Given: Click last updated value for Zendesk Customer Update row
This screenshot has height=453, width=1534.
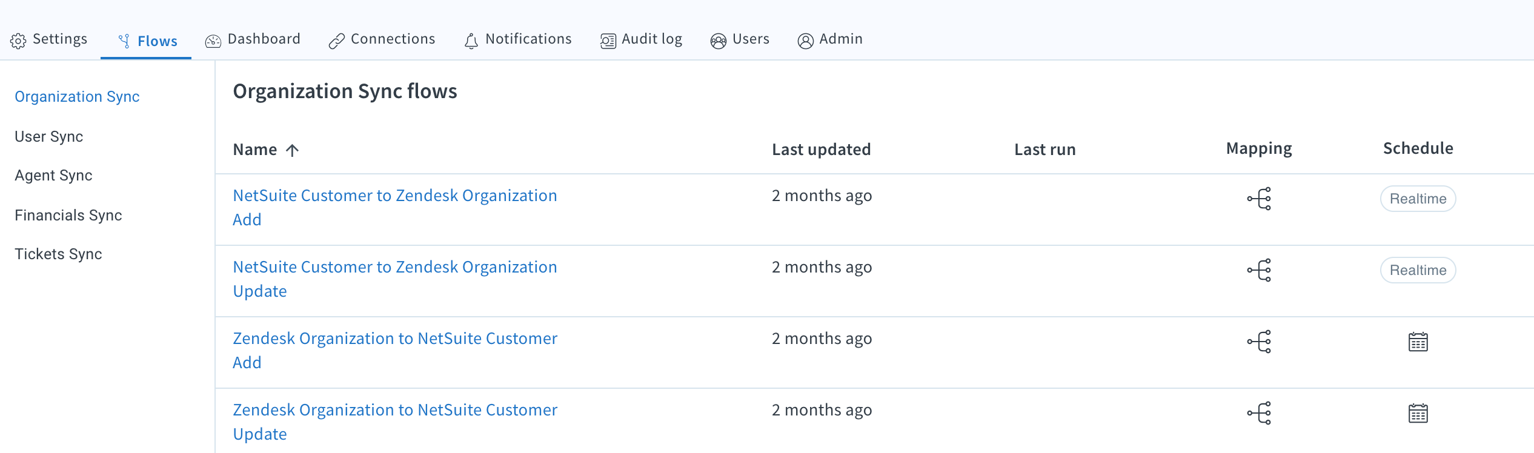Looking at the screenshot, I should coord(822,411).
